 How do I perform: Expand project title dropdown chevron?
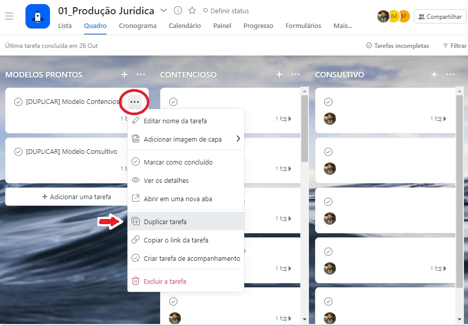164,10
